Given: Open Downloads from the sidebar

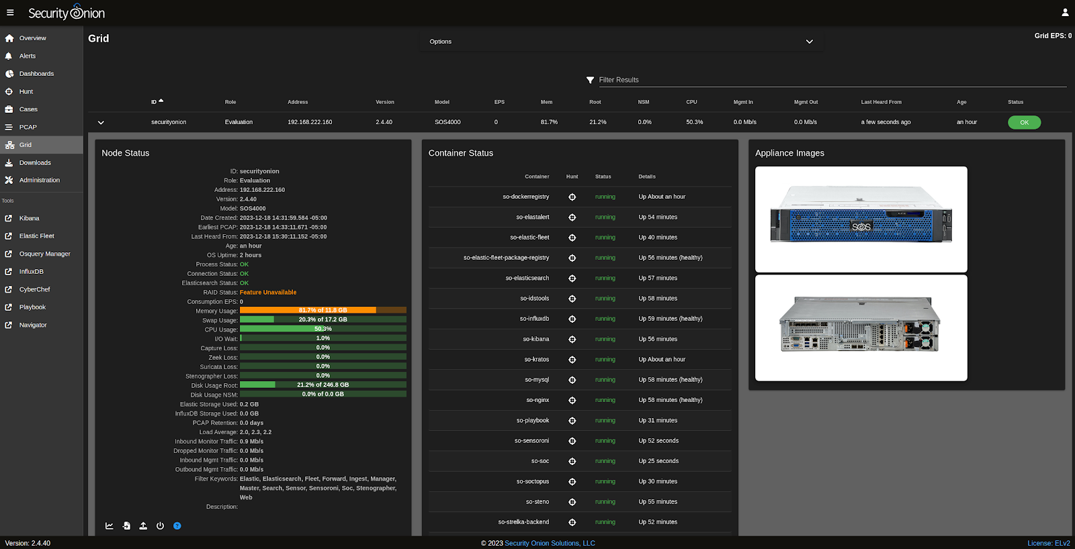Looking at the screenshot, I should (42, 163).
